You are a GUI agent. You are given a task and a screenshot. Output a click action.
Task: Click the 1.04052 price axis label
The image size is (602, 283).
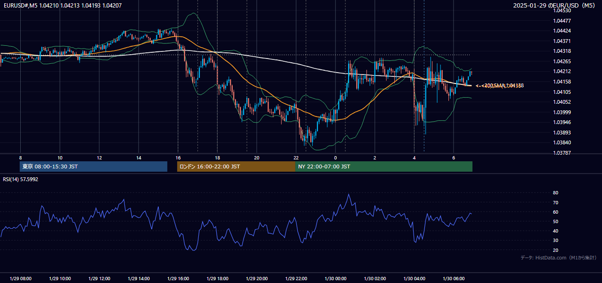[x=562, y=102]
